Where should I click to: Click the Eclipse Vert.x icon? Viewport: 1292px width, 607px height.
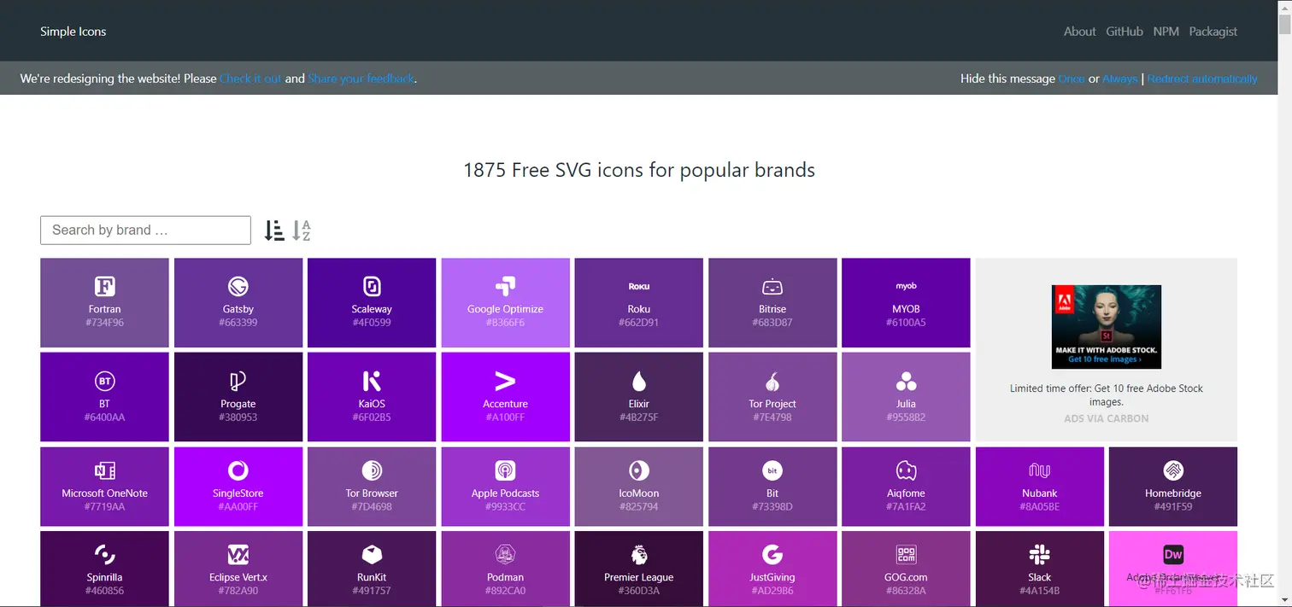[x=238, y=555]
